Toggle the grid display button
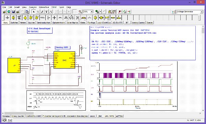 coord(75,12)
